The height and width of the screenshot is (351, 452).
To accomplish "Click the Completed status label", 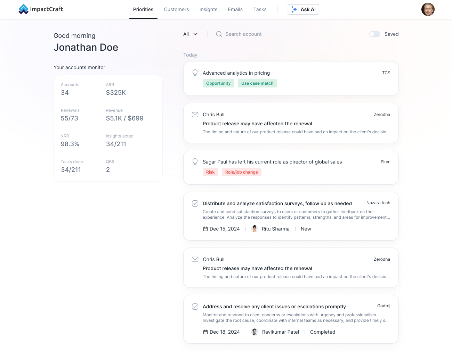I will click(323, 332).
